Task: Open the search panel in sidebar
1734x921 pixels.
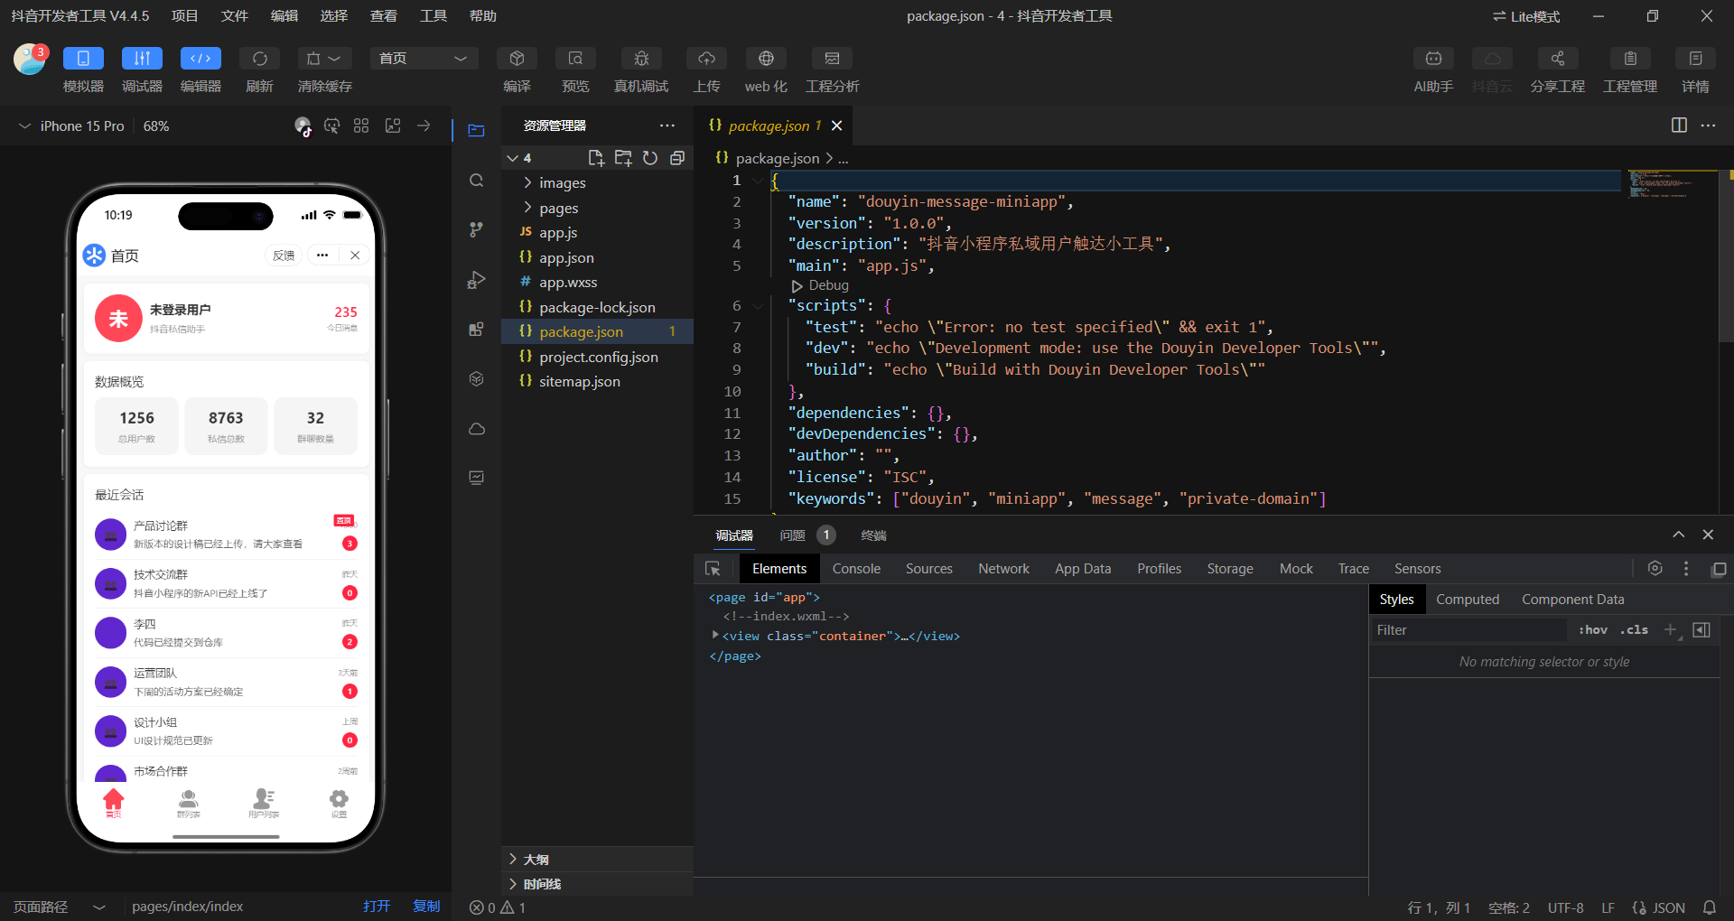Action: tap(477, 181)
